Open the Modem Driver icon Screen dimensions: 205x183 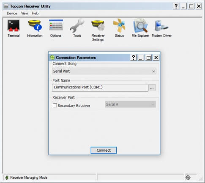coord(161,26)
